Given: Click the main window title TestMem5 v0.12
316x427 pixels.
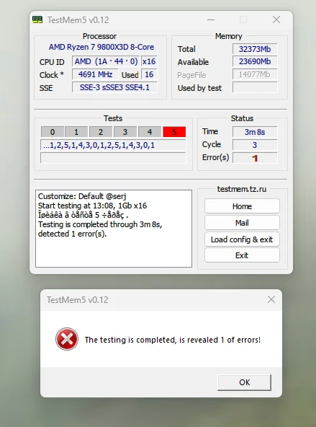Looking at the screenshot, I should click(78, 20).
